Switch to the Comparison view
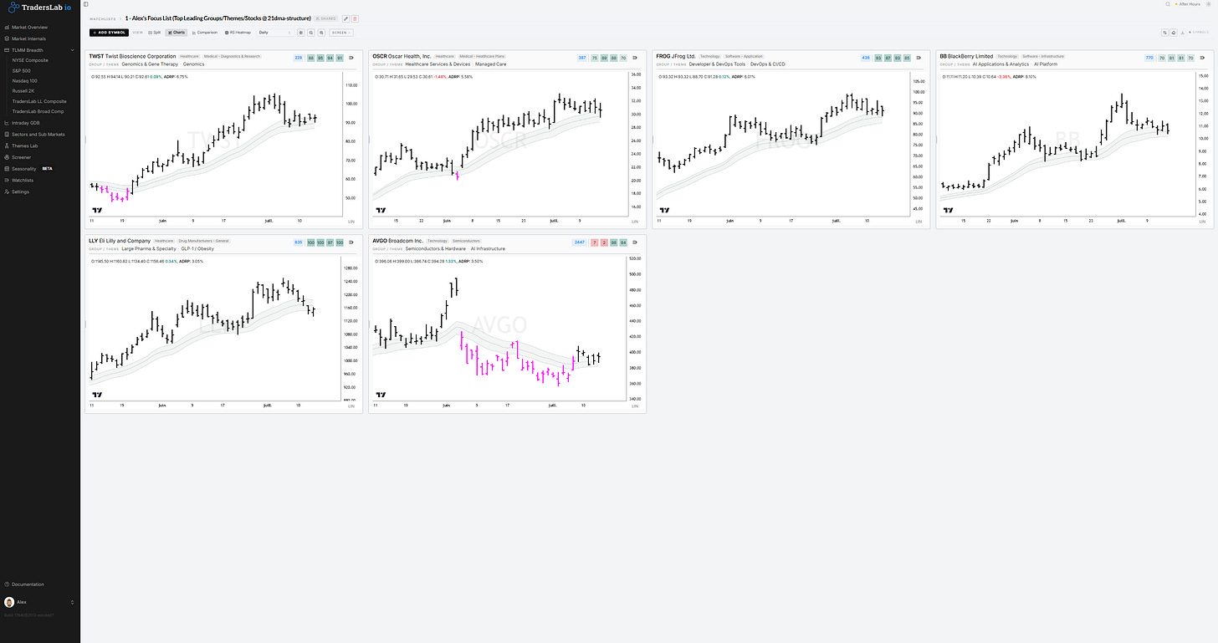The height and width of the screenshot is (643, 1218). pyautogui.click(x=205, y=33)
